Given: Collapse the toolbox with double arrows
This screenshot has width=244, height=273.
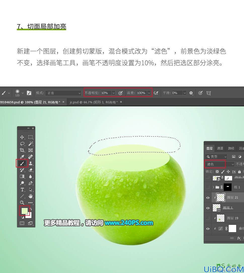Looking at the screenshot, I should pyautogui.click(x=28, y=128).
